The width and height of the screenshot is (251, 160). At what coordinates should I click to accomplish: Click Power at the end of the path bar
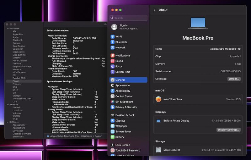(x=98, y=136)
